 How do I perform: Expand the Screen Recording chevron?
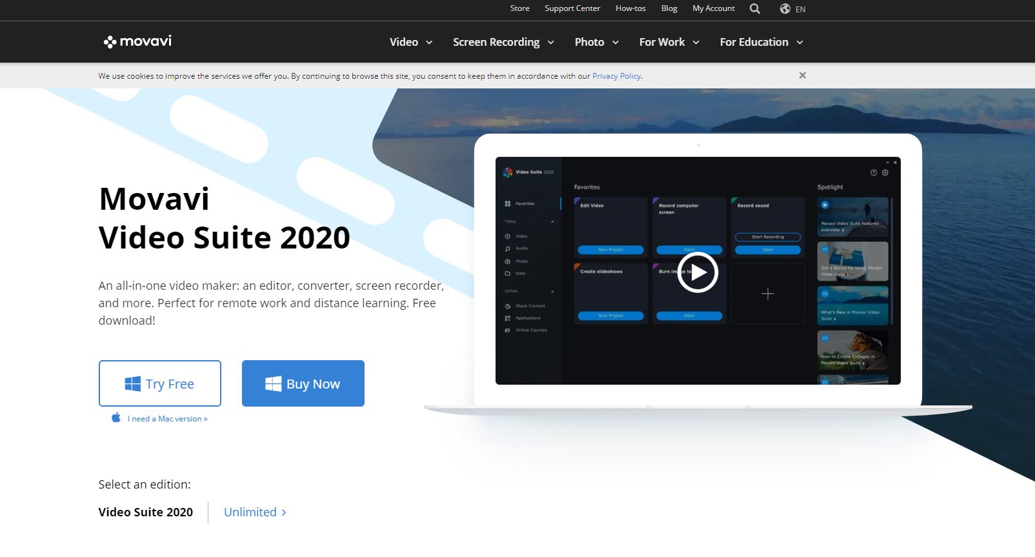(x=551, y=43)
